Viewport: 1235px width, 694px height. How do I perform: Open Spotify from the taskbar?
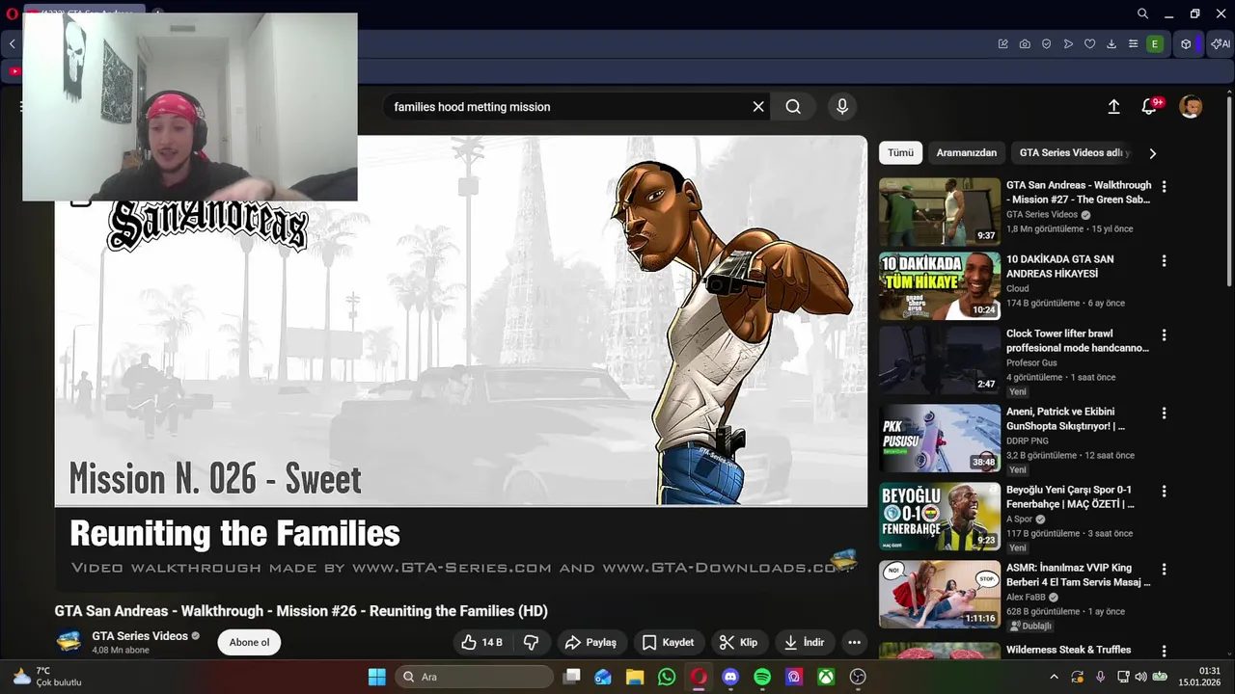762,677
